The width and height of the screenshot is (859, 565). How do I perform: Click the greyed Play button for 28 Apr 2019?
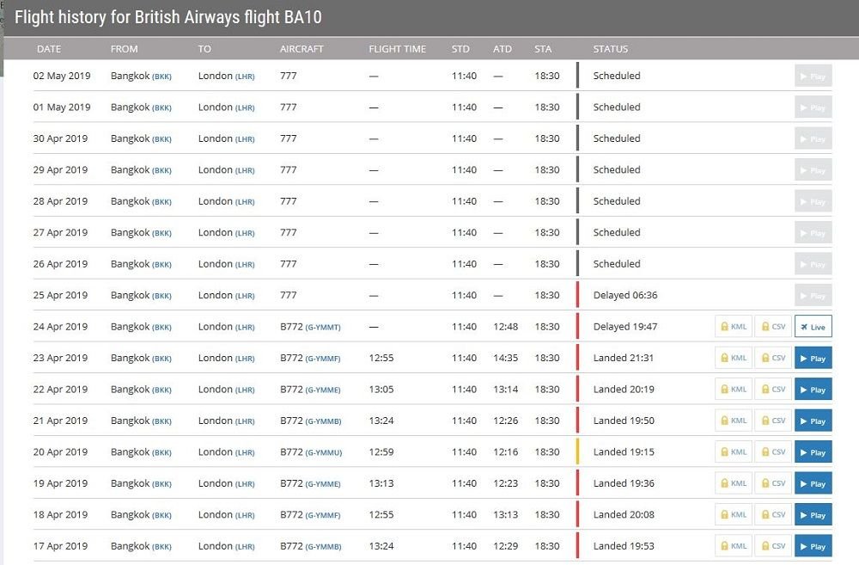pos(813,200)
